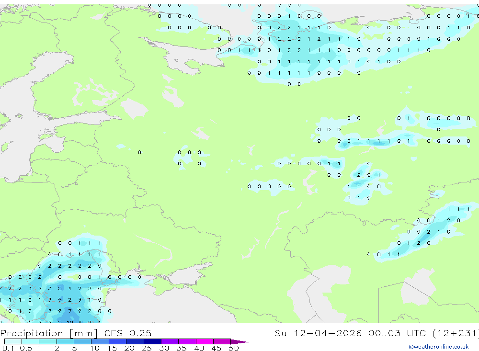This screenshot has height=351, width=479.
Task: Click the '[mm]' unit label
Action: pyautogui.click(x=84, y=333)
